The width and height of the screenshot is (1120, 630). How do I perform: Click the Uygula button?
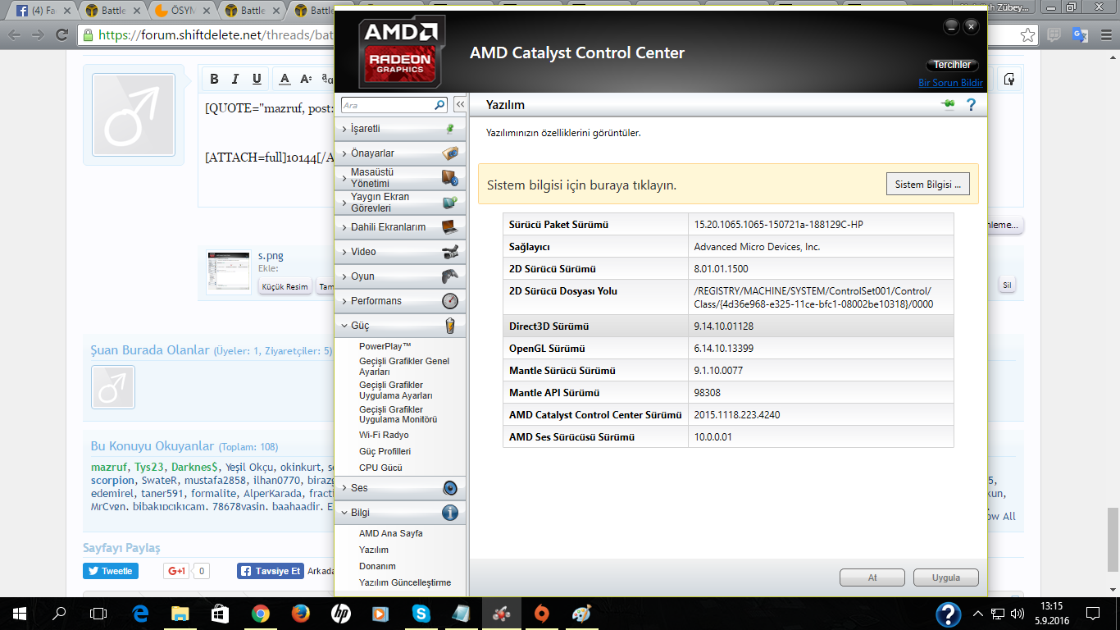coord(945,577)
